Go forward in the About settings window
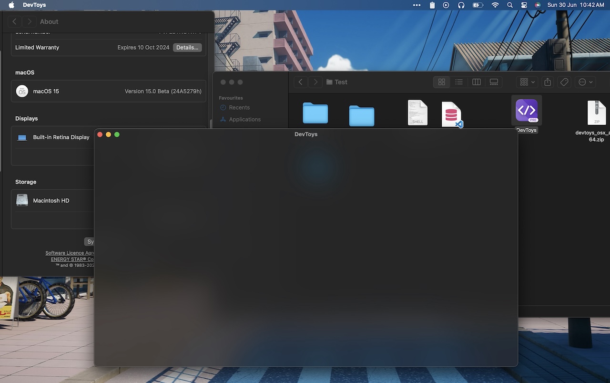 tap(30, 21)
